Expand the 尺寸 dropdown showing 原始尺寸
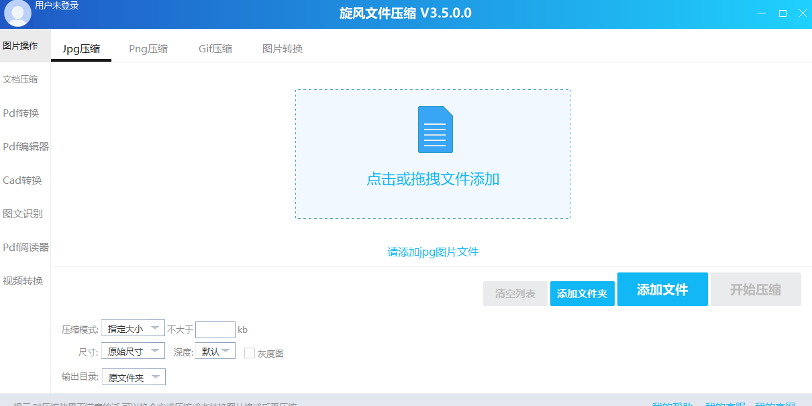The height and width of the screenshot is (406, 812). [x=133, y=351]
